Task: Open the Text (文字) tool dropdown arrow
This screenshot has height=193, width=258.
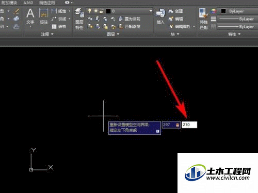Action: pos(30,26)
